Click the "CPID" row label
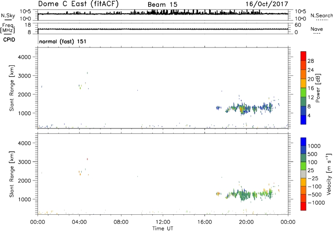Screen dimensions: 333x231 click(9, 40)
